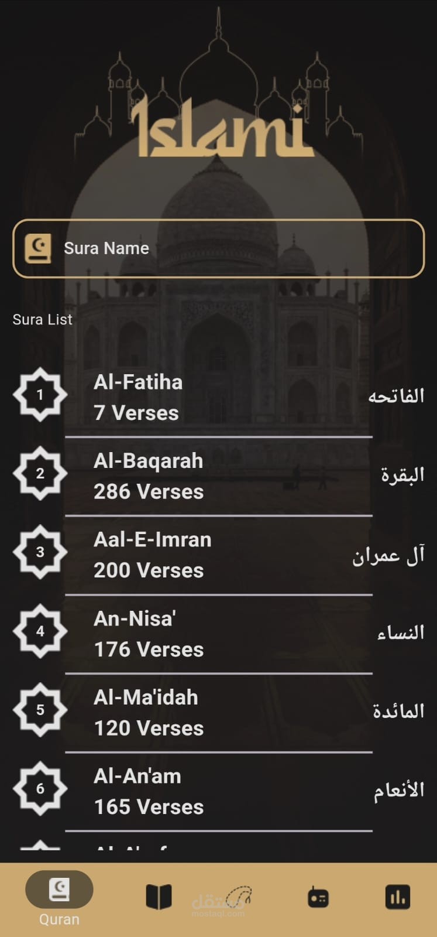Tap the star badge numbered 5
Viewport: 437px width, 937px height.
click(x=40, y=710)
